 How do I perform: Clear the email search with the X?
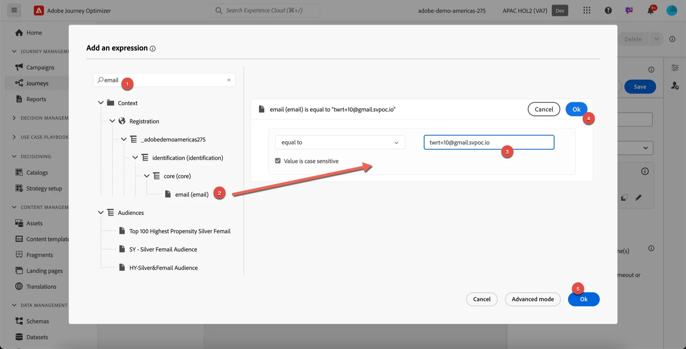point(229,80)
